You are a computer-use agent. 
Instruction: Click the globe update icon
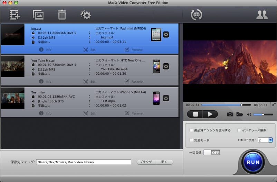click(x=197, y=15)
